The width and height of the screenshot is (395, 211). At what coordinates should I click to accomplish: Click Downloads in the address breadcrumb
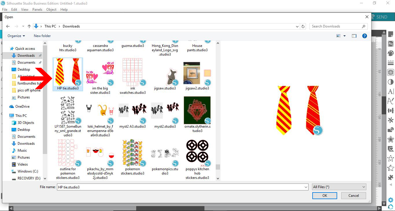71,26
